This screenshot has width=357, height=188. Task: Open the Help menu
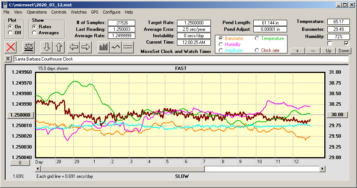(129, 12)
